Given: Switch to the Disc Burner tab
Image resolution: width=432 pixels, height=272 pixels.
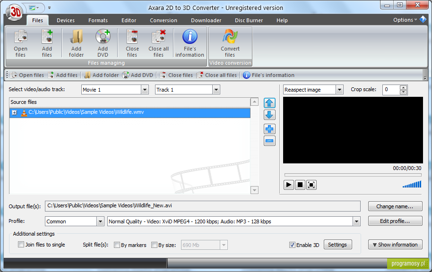Looking at the screenshot, I should click(x=249, y=20).
